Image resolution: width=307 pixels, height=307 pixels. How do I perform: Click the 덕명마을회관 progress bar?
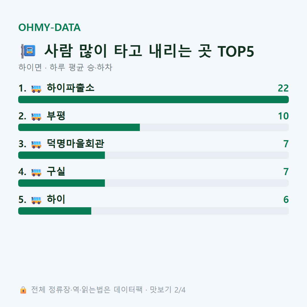pos(153,155)
